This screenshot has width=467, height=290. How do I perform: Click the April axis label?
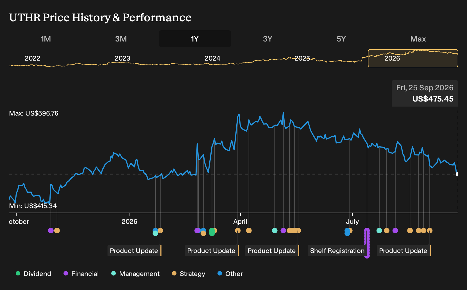click(x=240, y=222)
